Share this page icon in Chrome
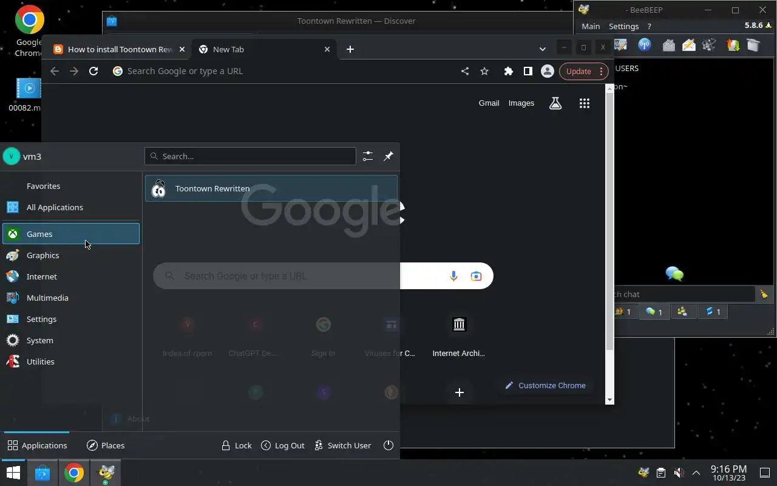The height and width of the screenshot is (486, 777). (465, 71)
